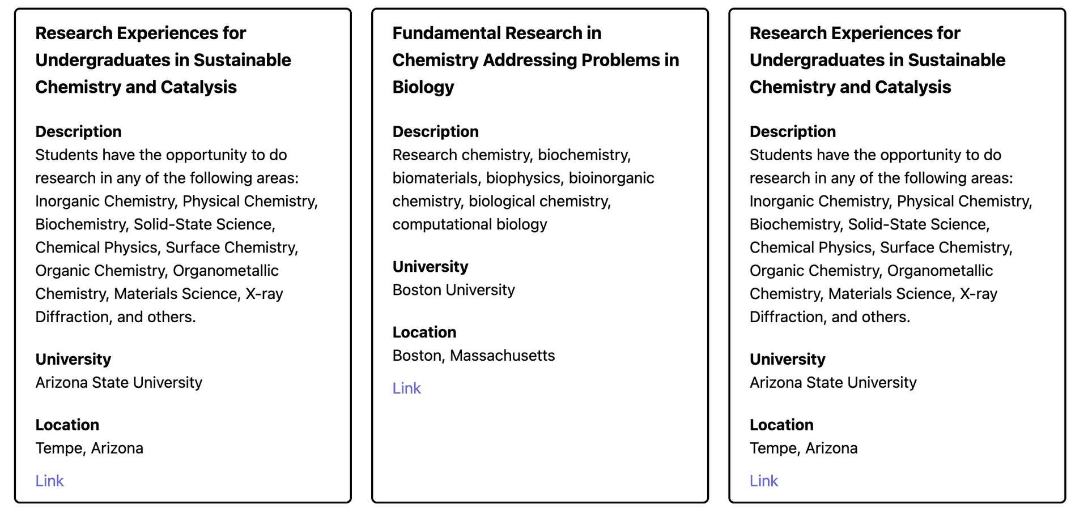Click the last card's Location heading
1088x517 pixels.
pos(781,425)
